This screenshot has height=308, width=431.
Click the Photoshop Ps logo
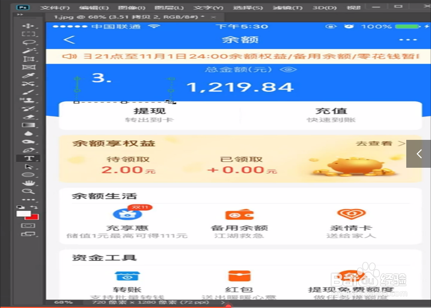23,8
